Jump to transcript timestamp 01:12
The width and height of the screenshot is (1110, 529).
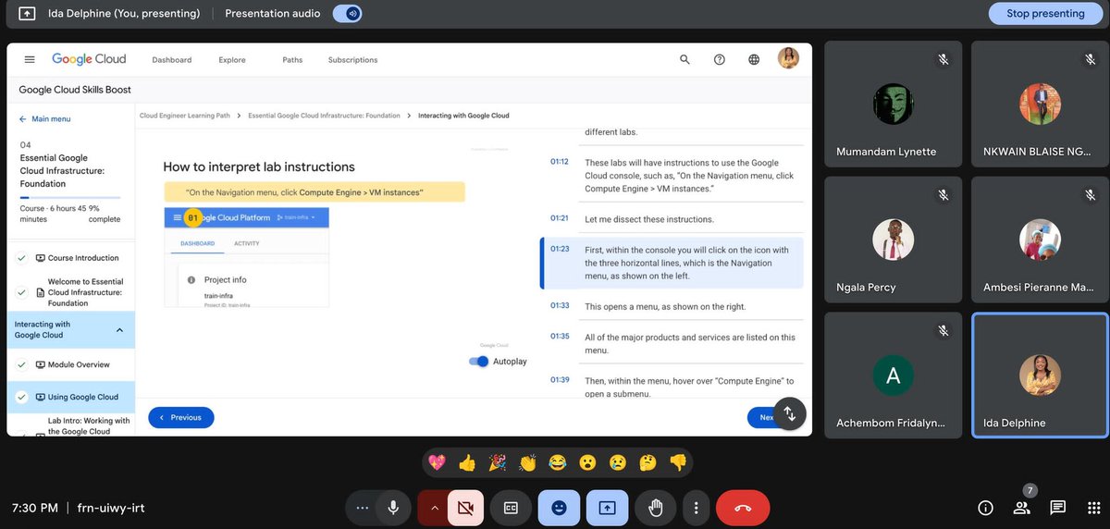click(559, 162)
